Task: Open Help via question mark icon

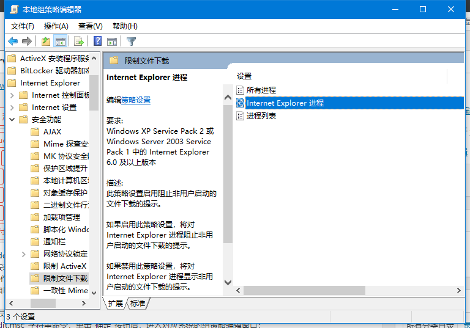Action: [x=98, y=41]
